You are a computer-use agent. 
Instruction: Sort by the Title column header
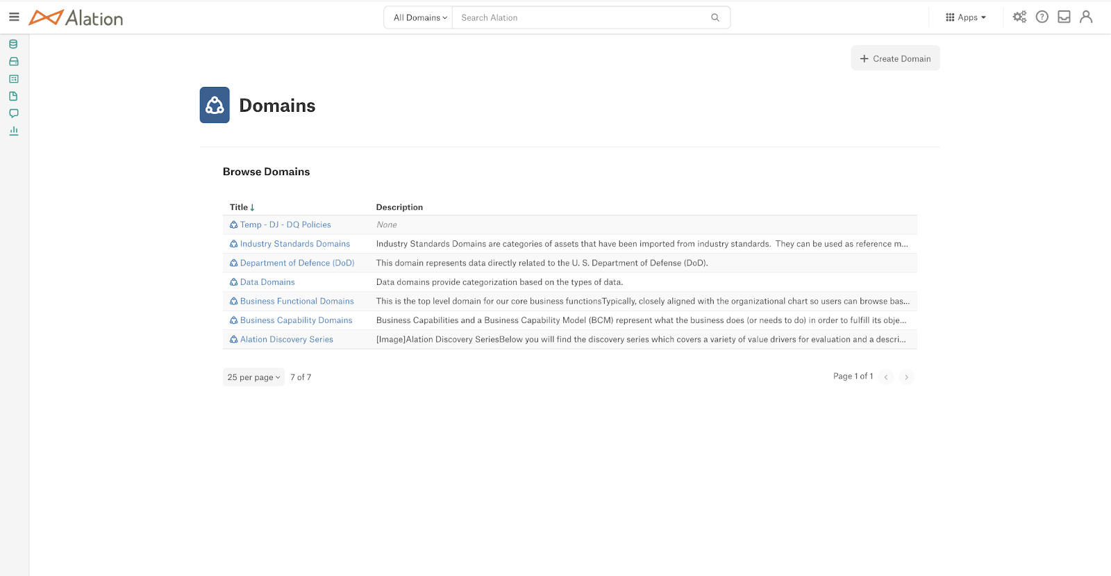pyautogui.click(x=242, y=207)
